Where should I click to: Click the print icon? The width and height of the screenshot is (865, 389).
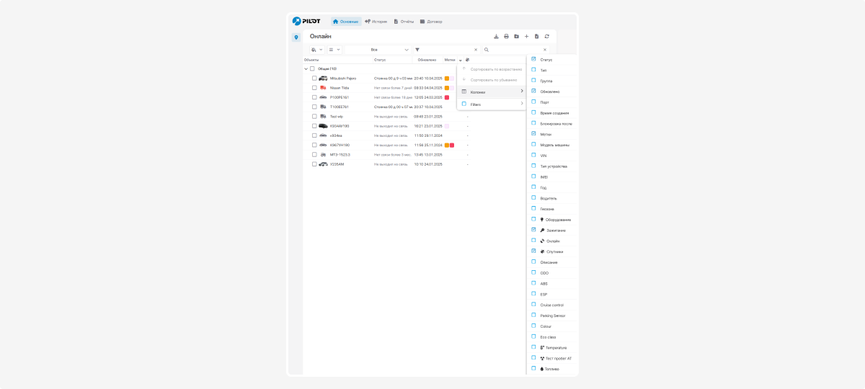(x=506, y=36)
